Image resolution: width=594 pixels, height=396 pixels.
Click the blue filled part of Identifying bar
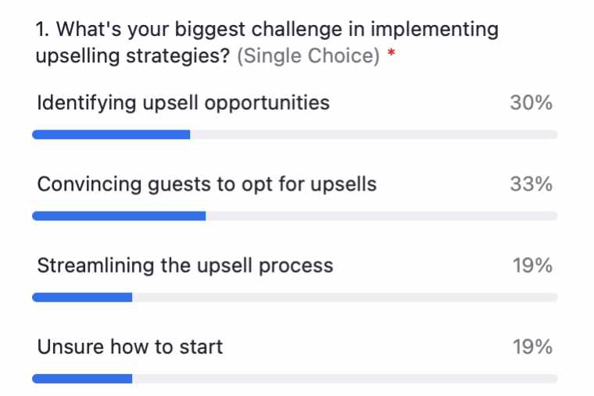(111, 134)
